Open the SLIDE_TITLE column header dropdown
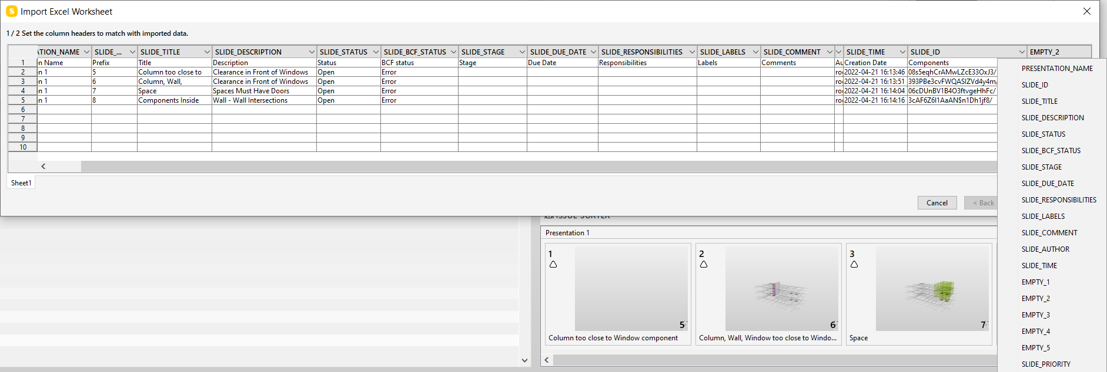The image size is (1107, 372). (x=207, y=52)
